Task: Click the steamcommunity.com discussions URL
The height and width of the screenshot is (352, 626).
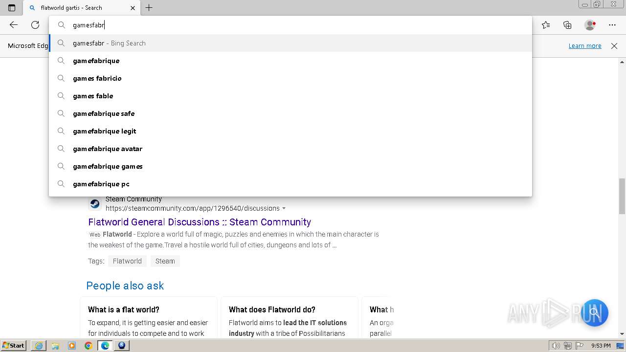Action: pos(192,208)
